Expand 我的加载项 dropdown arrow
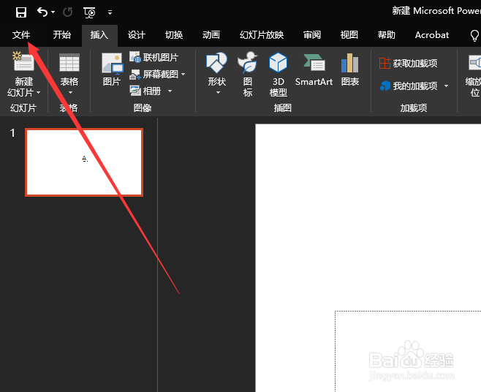481x392 pixels. point(447,86)
